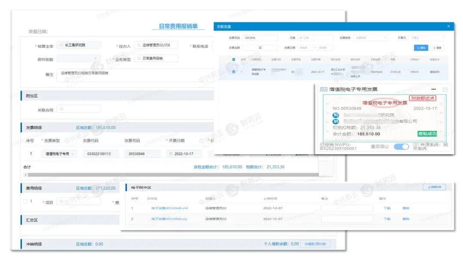
Task: Click 删除 for the .zip attachment
Action: click(406, 219)
